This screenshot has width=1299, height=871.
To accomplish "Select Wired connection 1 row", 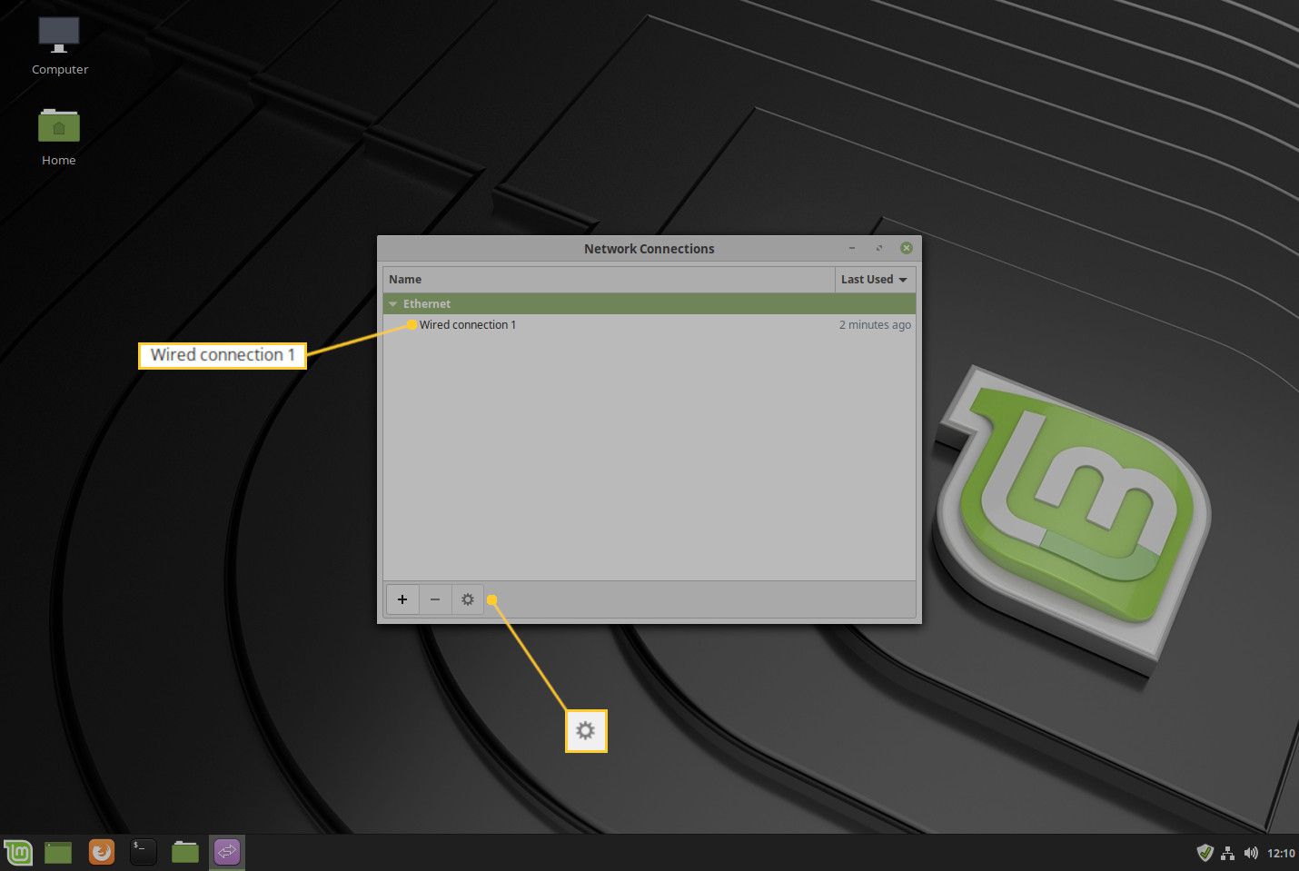I will coord(649,325).
